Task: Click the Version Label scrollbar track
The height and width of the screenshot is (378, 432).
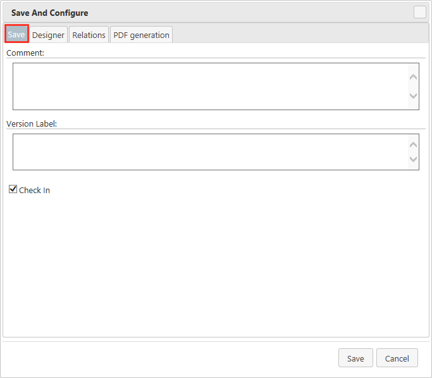Action: click(x=414, y=151)
